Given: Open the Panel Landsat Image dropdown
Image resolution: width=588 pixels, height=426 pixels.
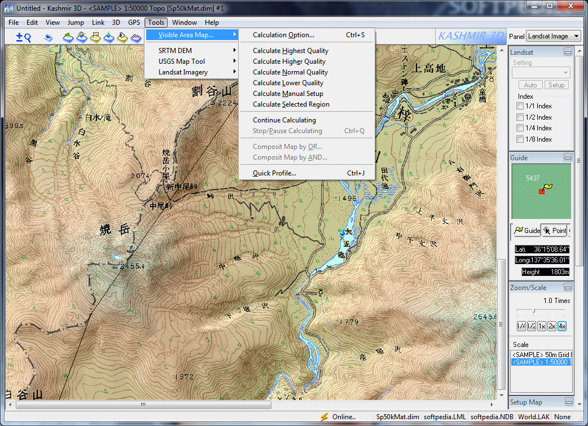Looking at the screenshot, I should coord(553,36).
